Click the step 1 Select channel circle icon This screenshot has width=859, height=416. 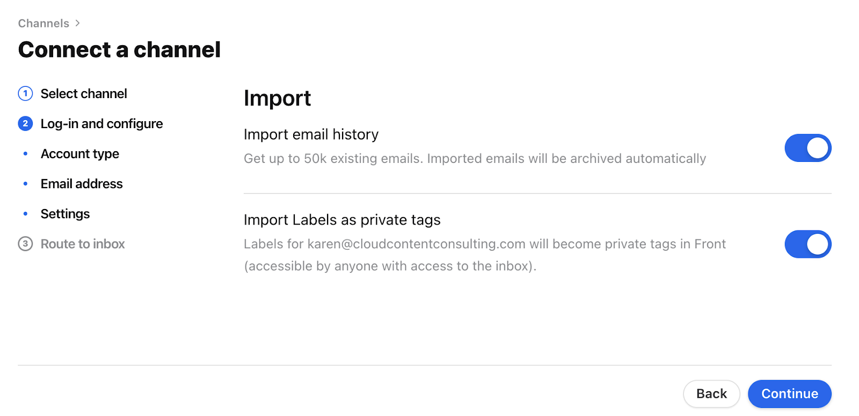[x=25, y=93]
